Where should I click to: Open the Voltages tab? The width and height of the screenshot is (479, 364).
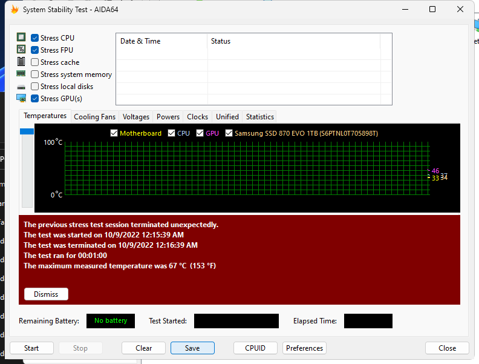(136, 117)
